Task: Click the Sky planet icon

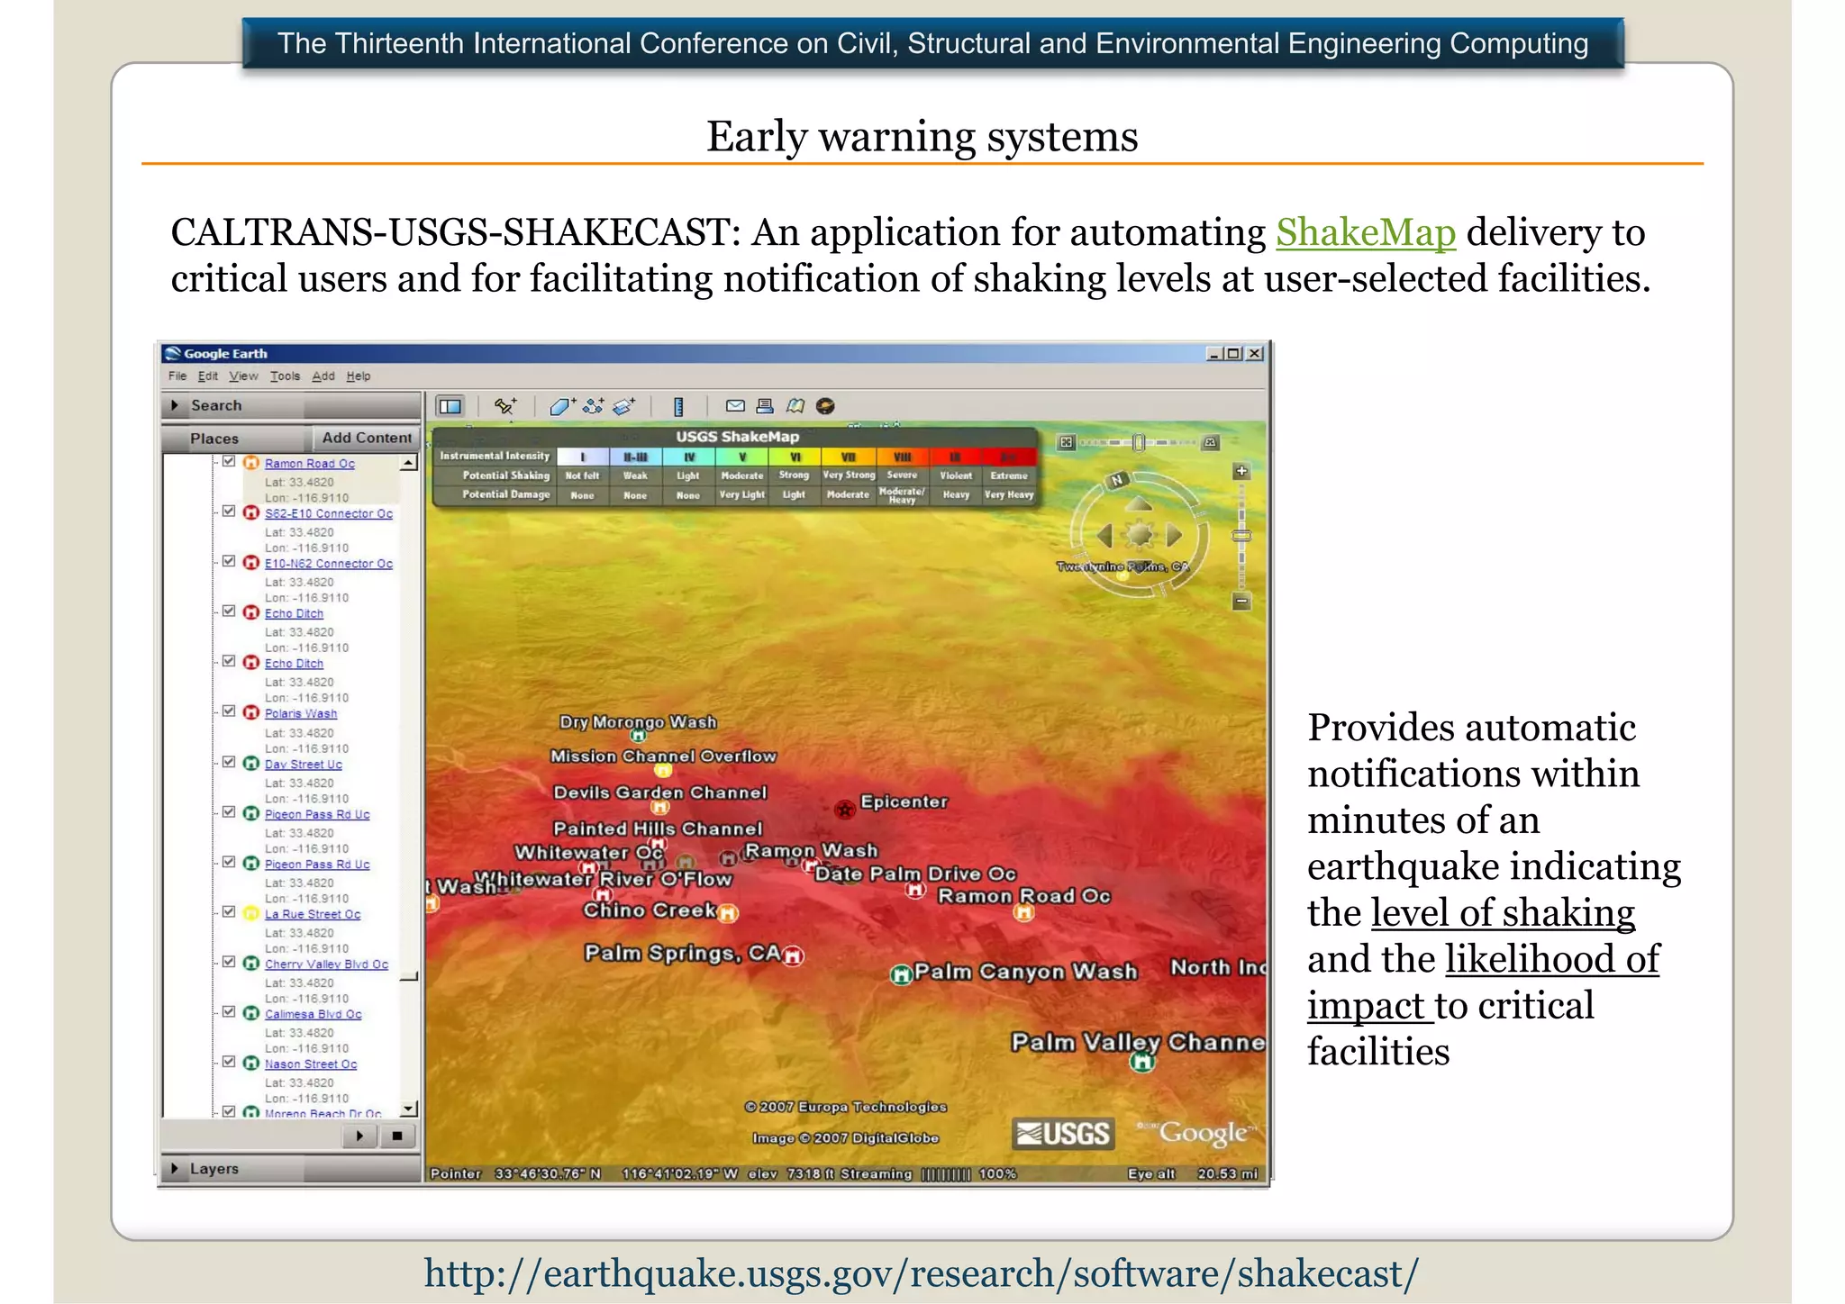Action: [x=825, y=406]
